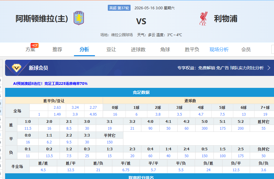Click the 竞足数据 section header

point(141,92)
